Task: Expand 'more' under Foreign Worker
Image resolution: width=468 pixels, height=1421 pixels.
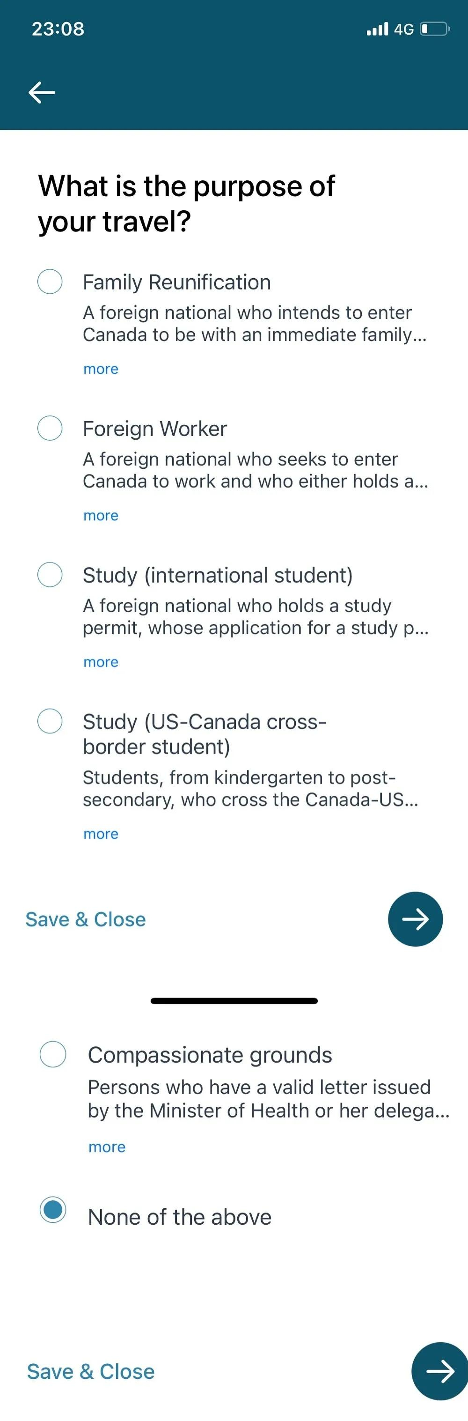Action: [x=101, y=515]
